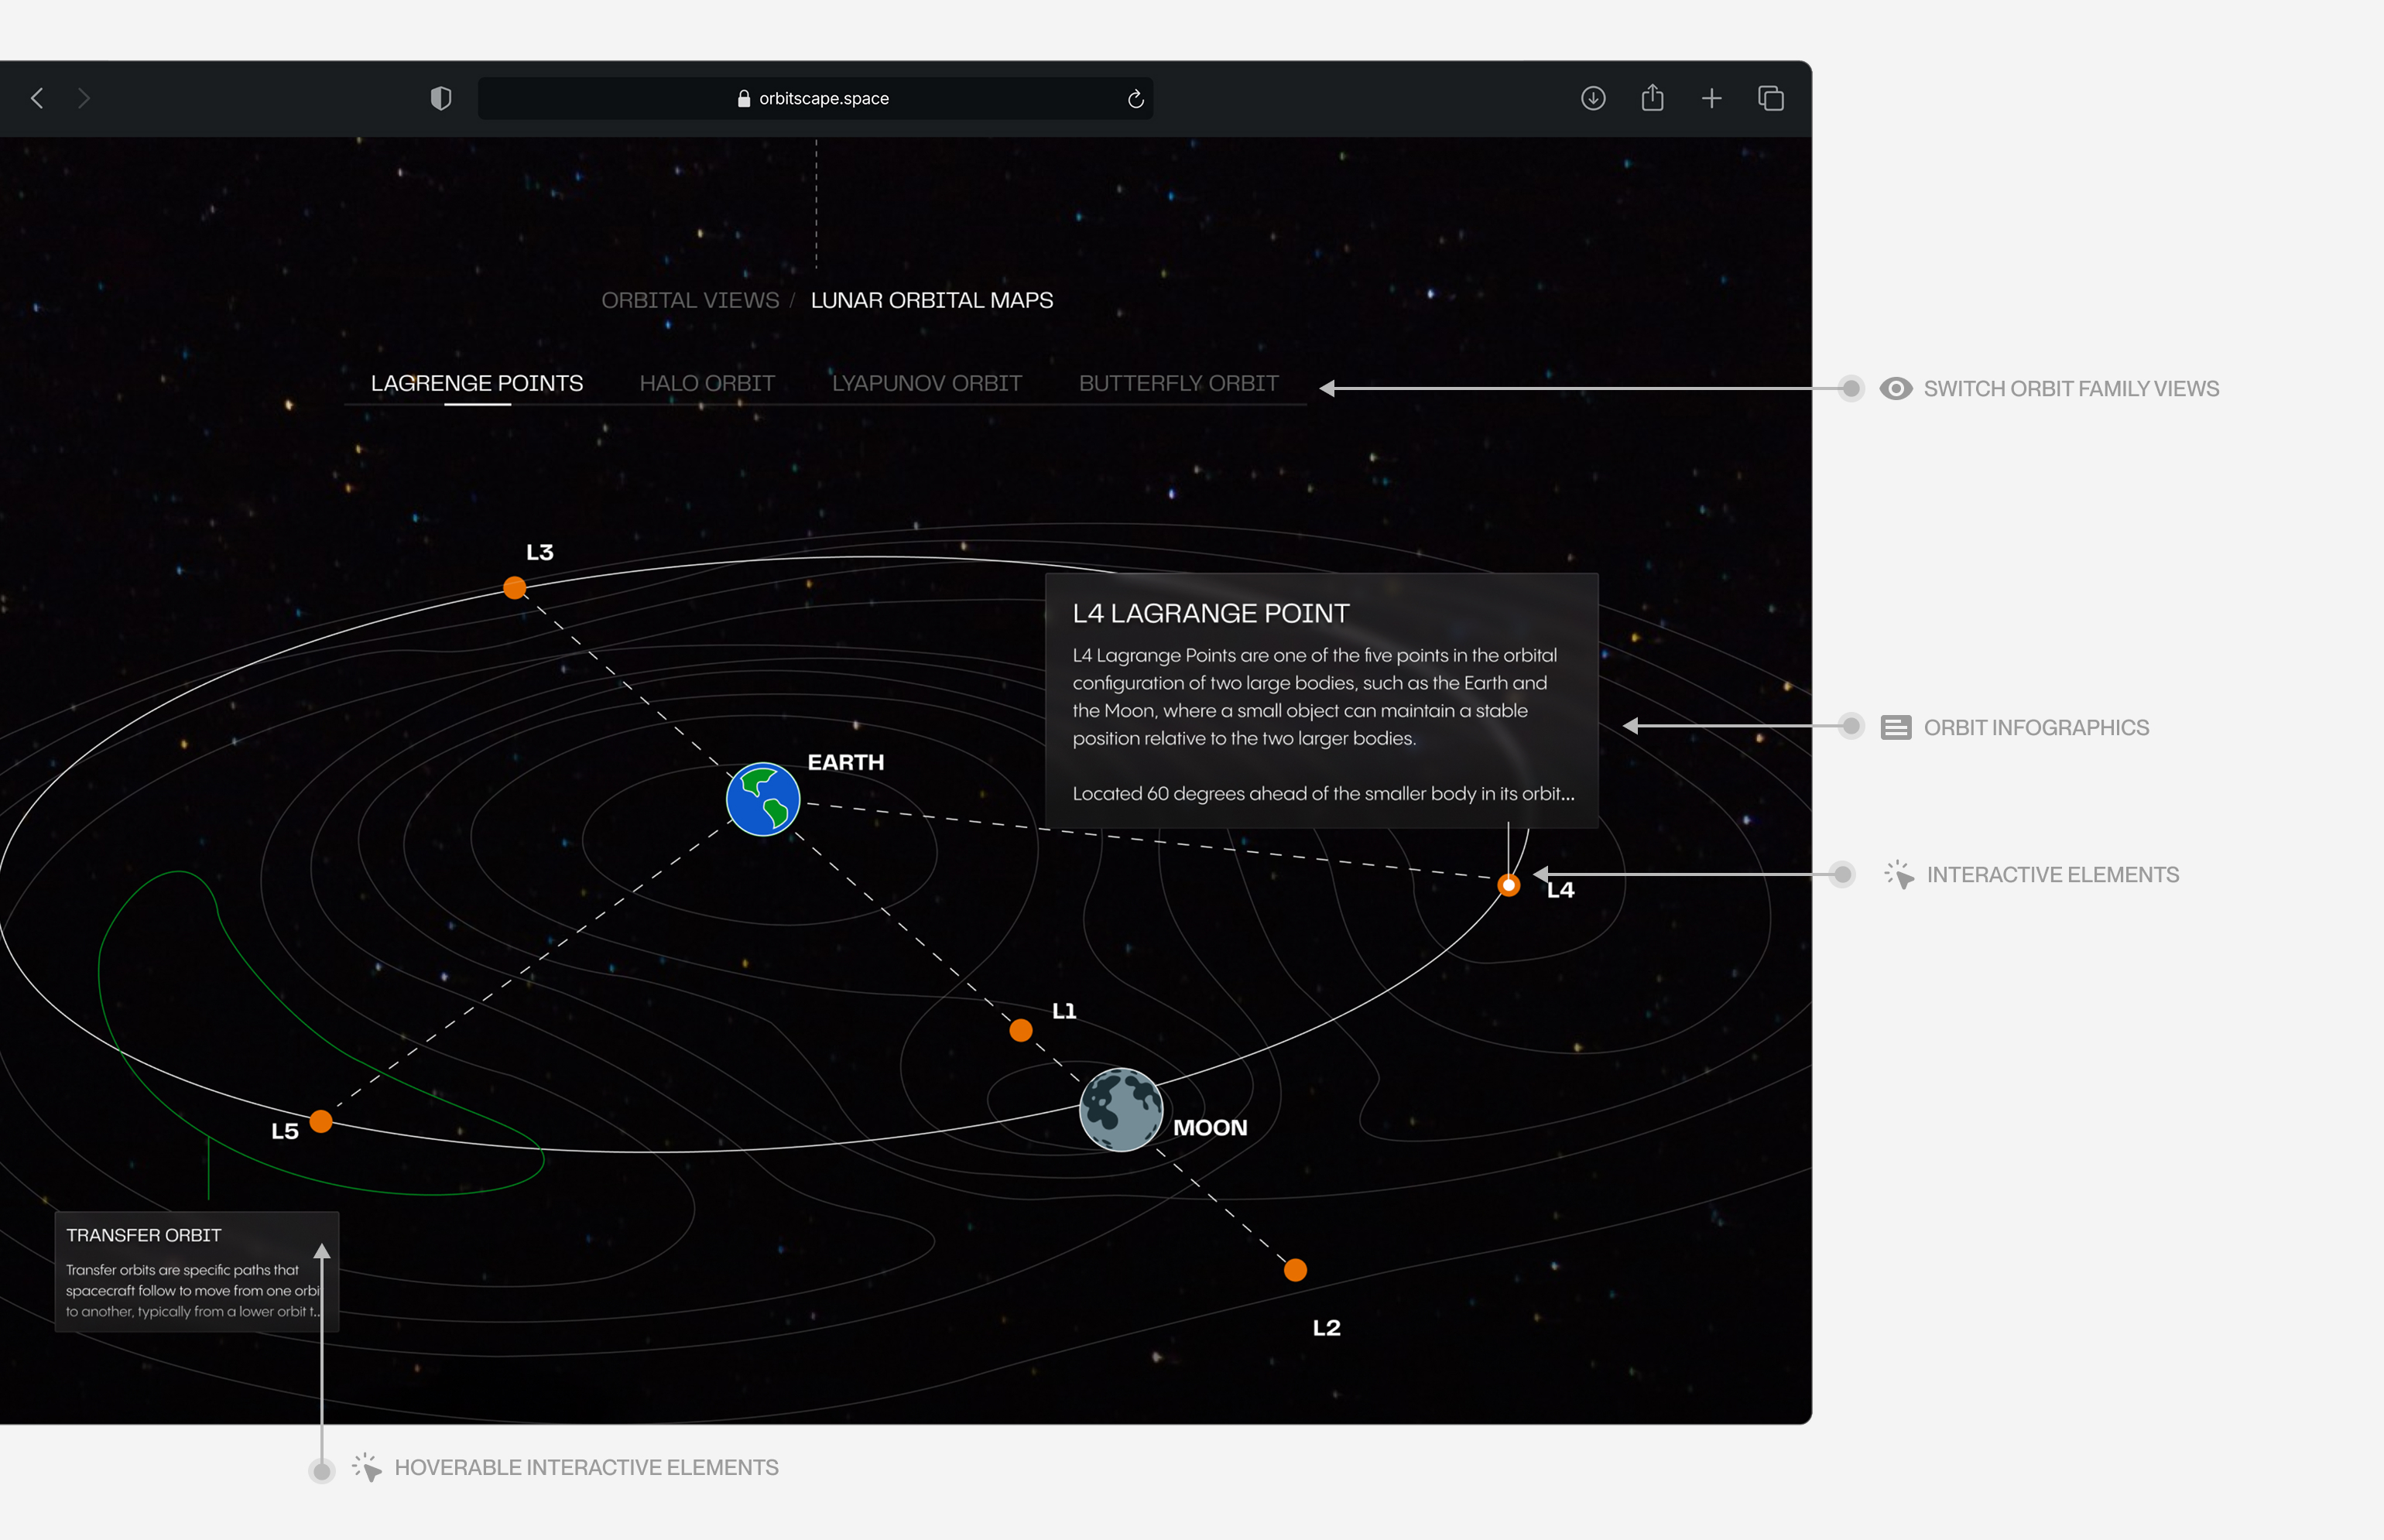
Task: Click the 'Located 60 degrees ahead' truncated text
Action: (1323, 793)
